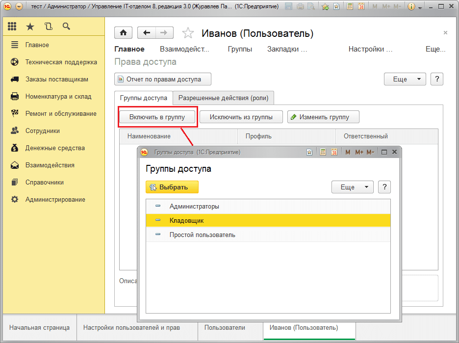459x343 pixels.
Task: Click M- in Группы доступа dialog title
Action: point(370,152)
